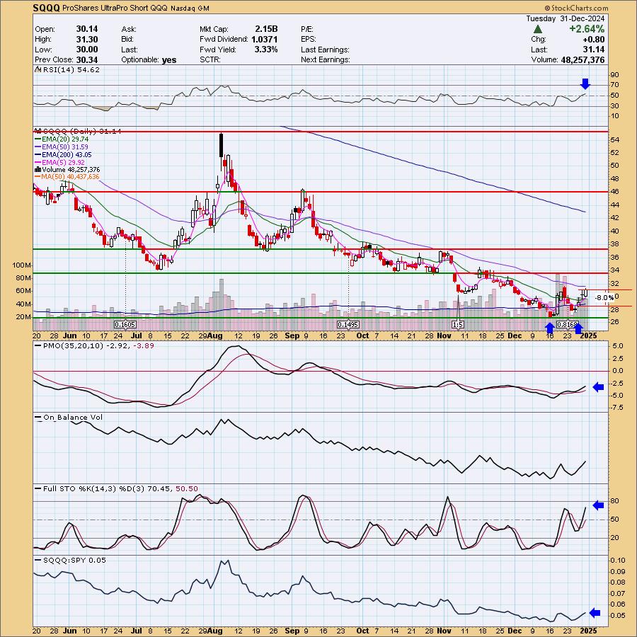Viewport: 637px width, 637px height.
Task: Click the High value 31.30
Action: pos(87,40)
